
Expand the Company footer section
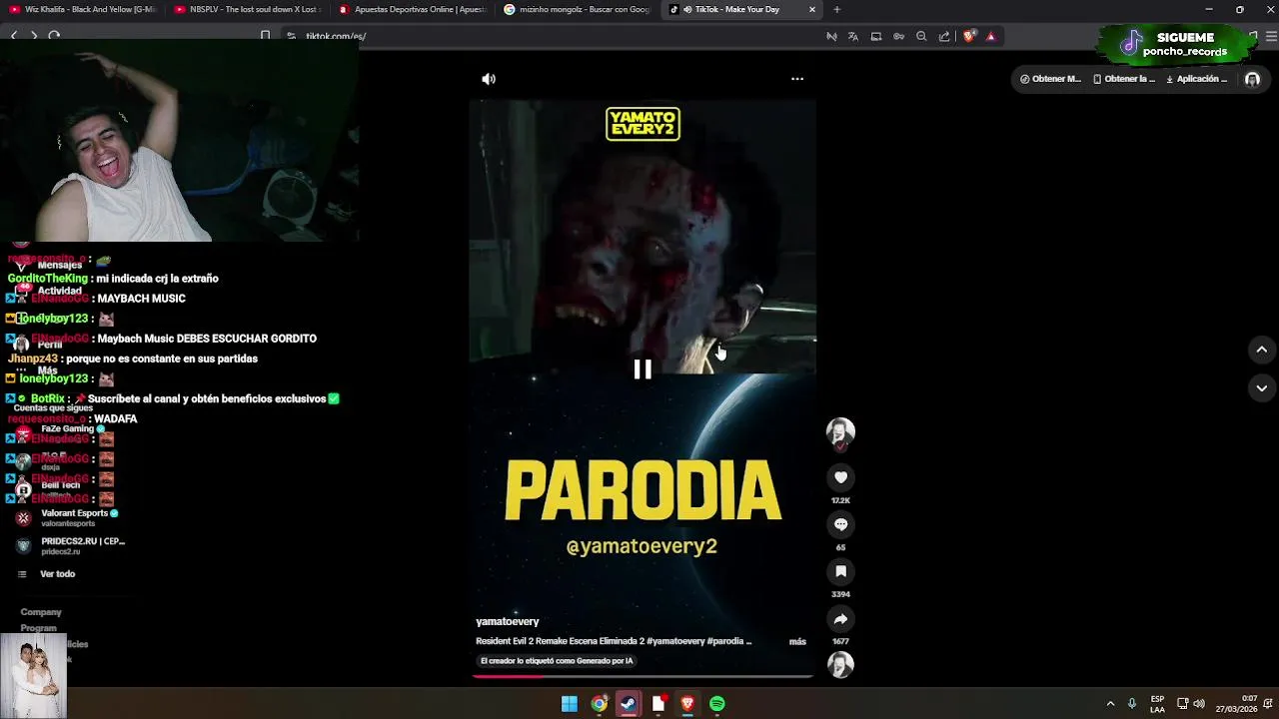[x=41, y=612]
